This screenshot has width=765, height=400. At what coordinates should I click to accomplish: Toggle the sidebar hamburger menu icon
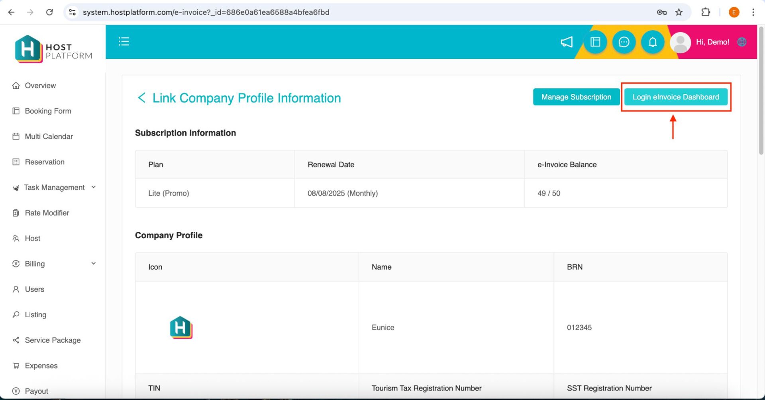pyautogui.click(x=124, y=42)
